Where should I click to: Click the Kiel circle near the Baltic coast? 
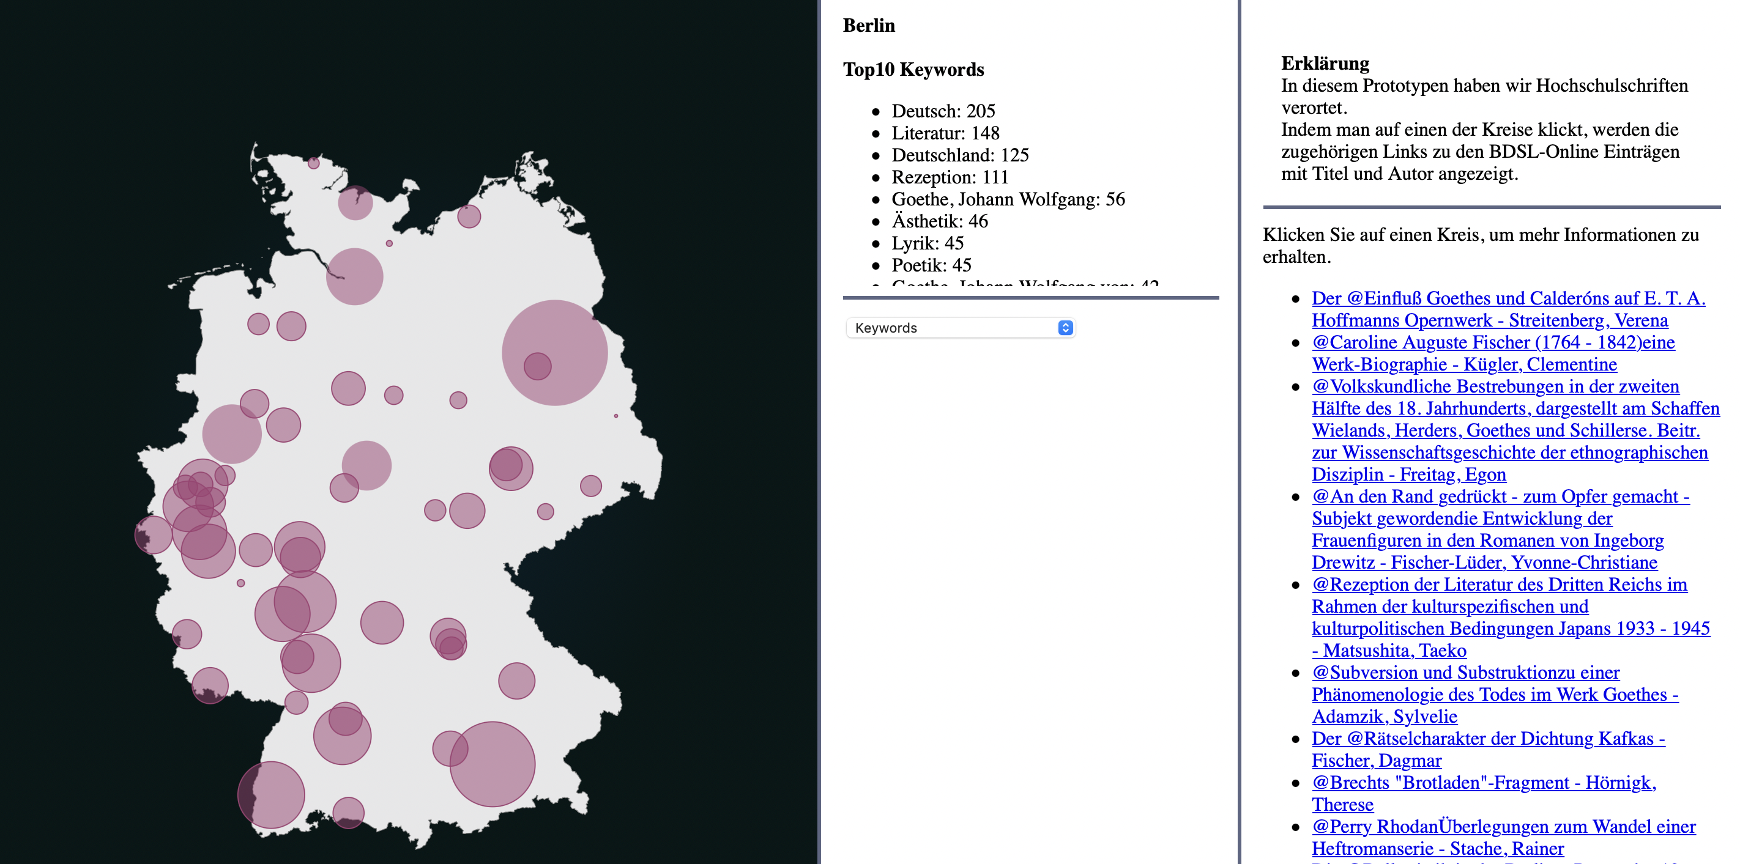[x=355, y=202]
